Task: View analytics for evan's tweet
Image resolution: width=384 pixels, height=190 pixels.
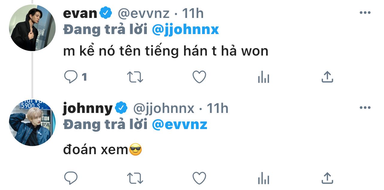Action: [x=263, y=77]
